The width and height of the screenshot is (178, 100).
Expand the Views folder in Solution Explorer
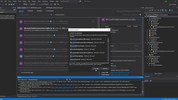tap(147, 36)
